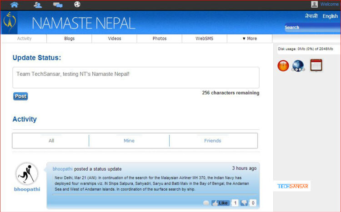Show All activity filter
This screenshot has height=212, width=341.
click(51, 141)
